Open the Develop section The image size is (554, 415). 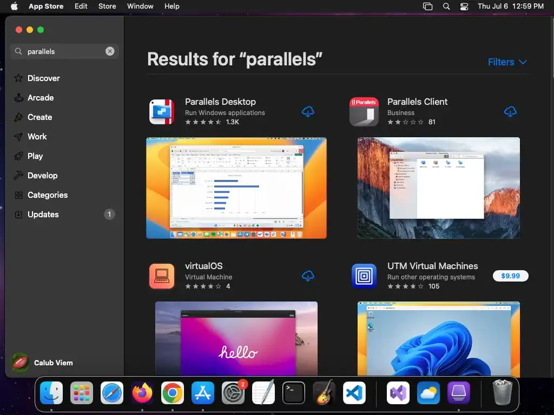pyautogui.click(x=64, y=175)
